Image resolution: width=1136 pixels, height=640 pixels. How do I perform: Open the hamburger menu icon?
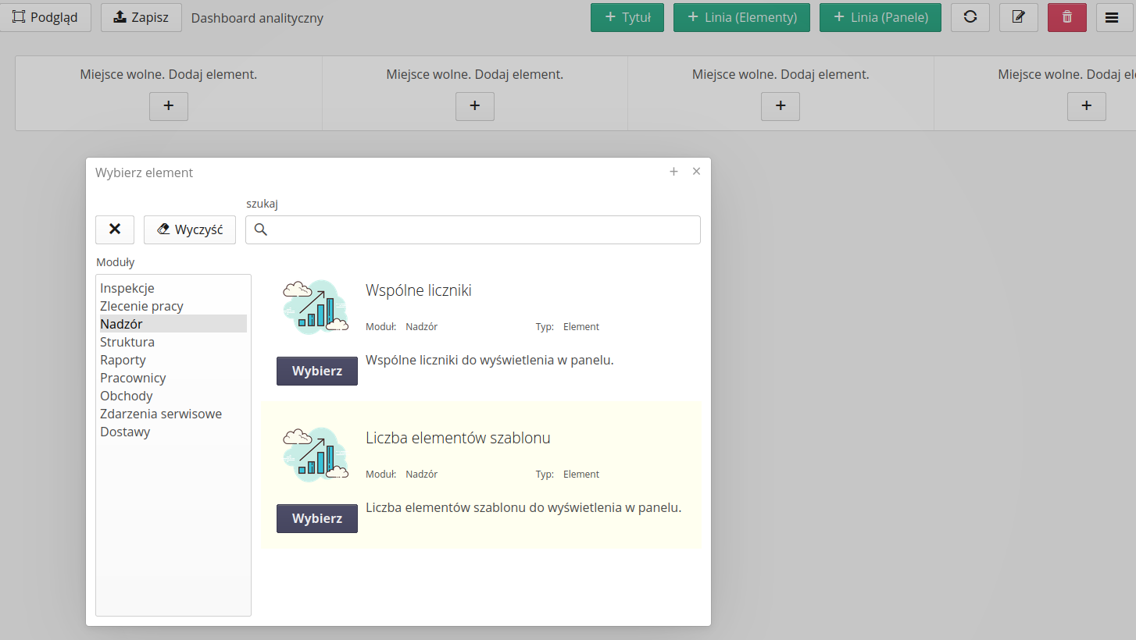pyautogui.click(x=1112, y=17)
